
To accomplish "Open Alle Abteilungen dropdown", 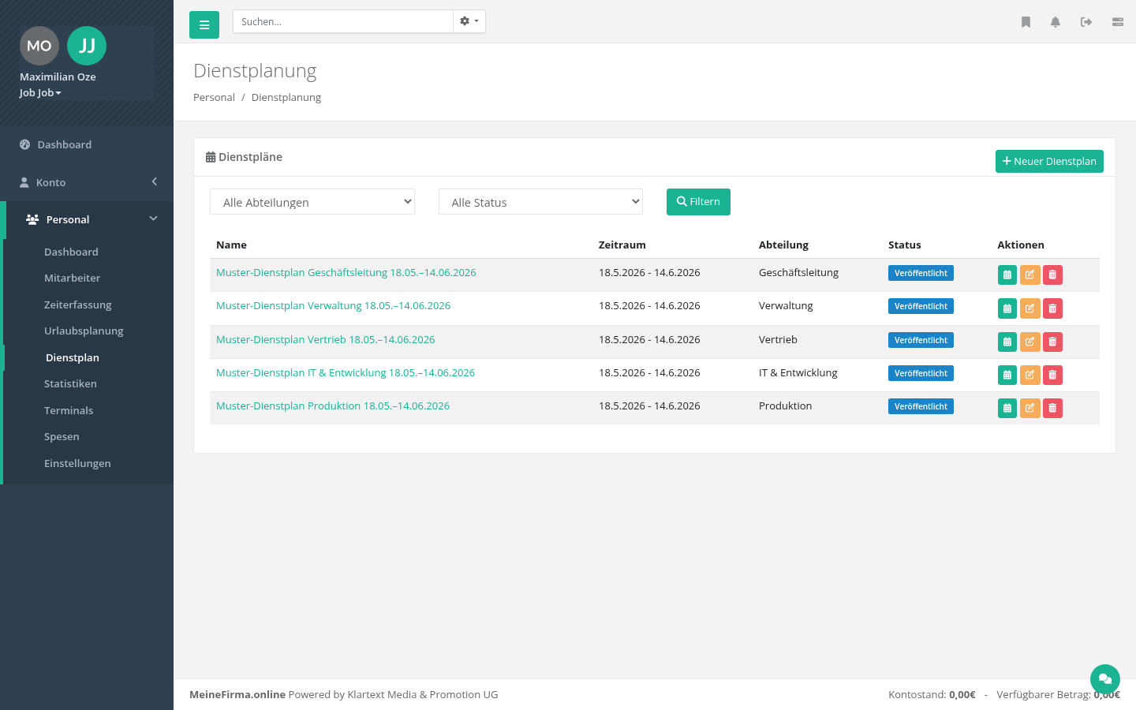I will point(312,202).
